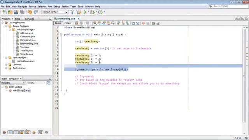The height and width of the screenshot is (140, 249).
Task: Click the New Project toolbar icon
Action: (x=10, y=12)
